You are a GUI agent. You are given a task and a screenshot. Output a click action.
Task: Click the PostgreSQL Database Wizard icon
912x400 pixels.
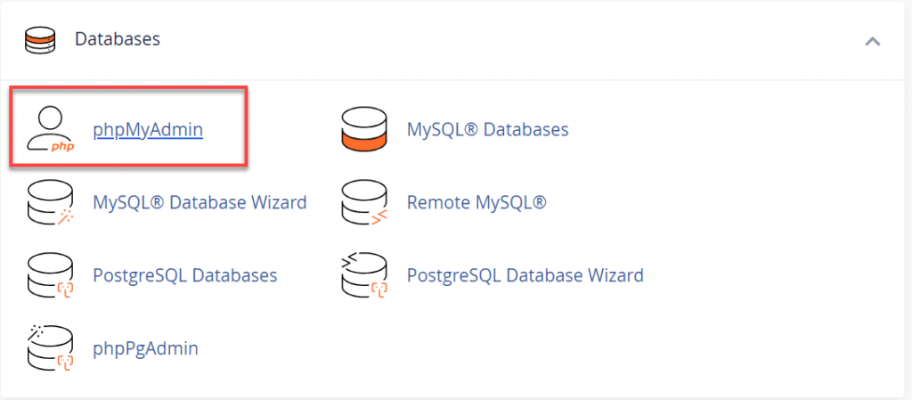(364, 276)
